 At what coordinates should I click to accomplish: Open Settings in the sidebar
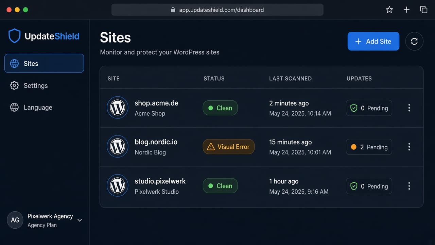[x=29, y=85]
